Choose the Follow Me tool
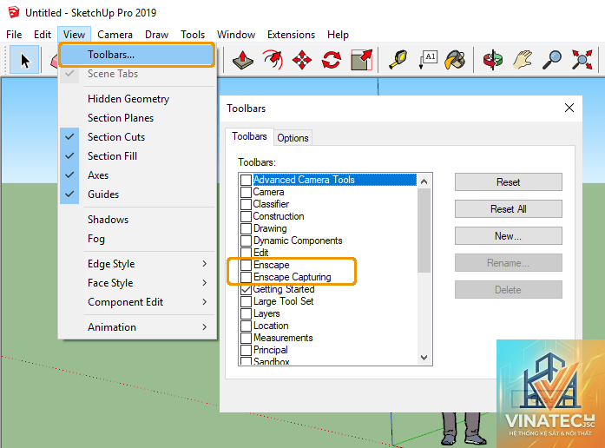The image size is (605, 448). (x=273, y=60)
